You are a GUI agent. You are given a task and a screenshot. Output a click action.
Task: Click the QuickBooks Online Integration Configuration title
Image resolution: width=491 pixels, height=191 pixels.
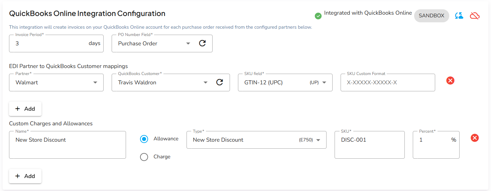pyautogui.click(x=87, y=14)
